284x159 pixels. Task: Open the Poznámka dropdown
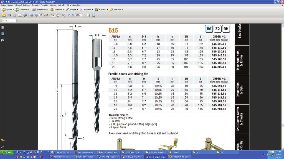click(116, 10)
